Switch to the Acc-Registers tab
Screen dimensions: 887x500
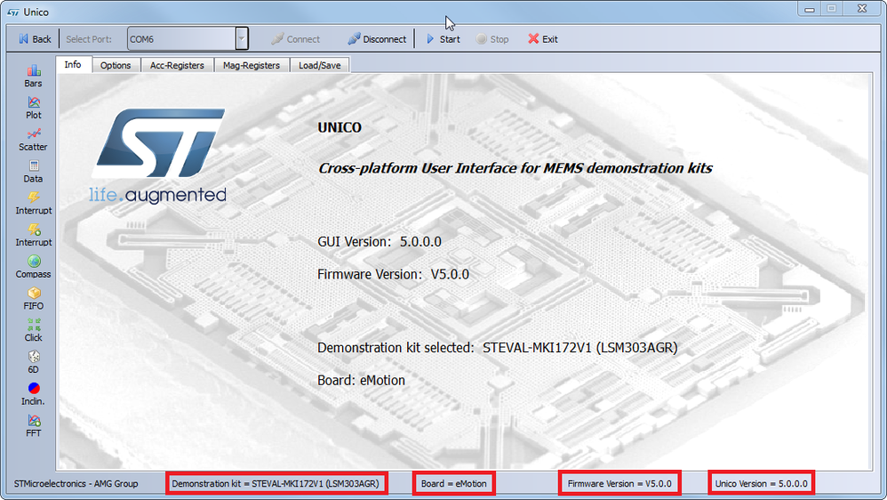coord(177,65)
